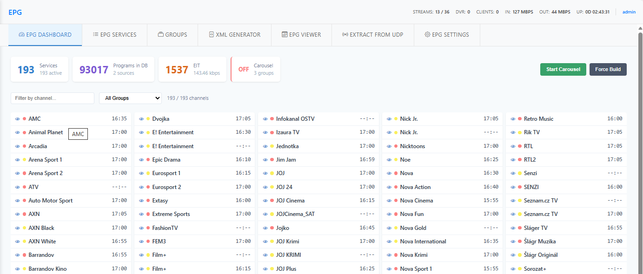Screen dimensions: 643x274
Task: Select the Arena Sport 2 channel name
Action: pos(46,173)
